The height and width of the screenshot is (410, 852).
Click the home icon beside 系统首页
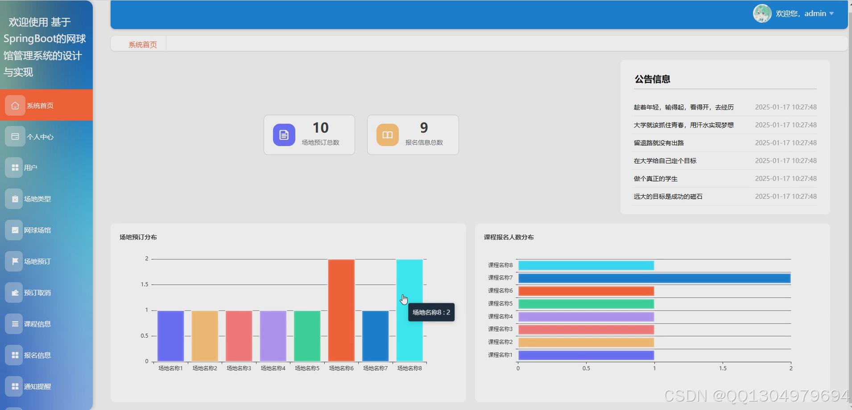15,106
